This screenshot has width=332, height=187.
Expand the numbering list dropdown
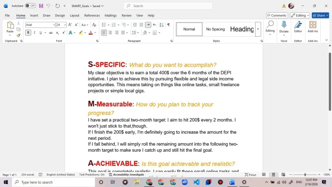point(119,25)
